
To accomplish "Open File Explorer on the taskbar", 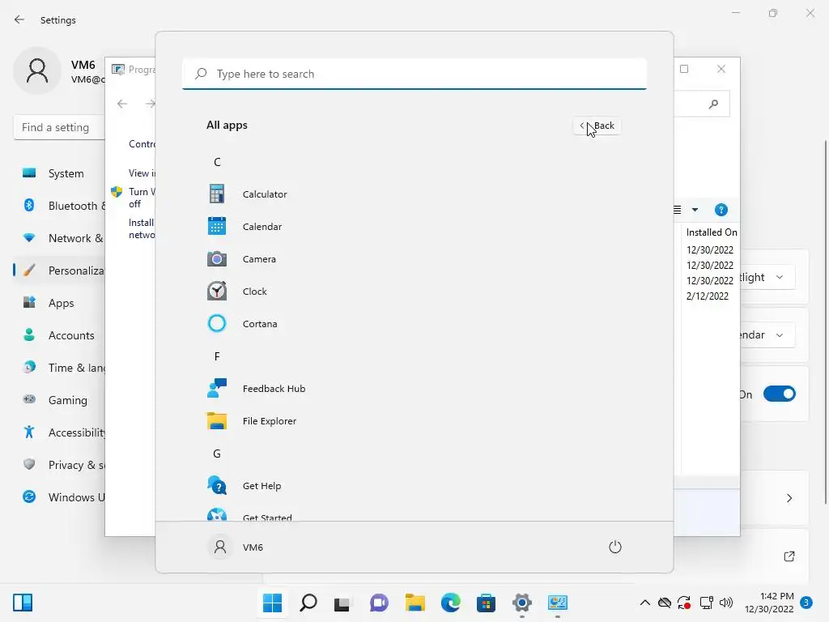I will [x=415, y=603].
